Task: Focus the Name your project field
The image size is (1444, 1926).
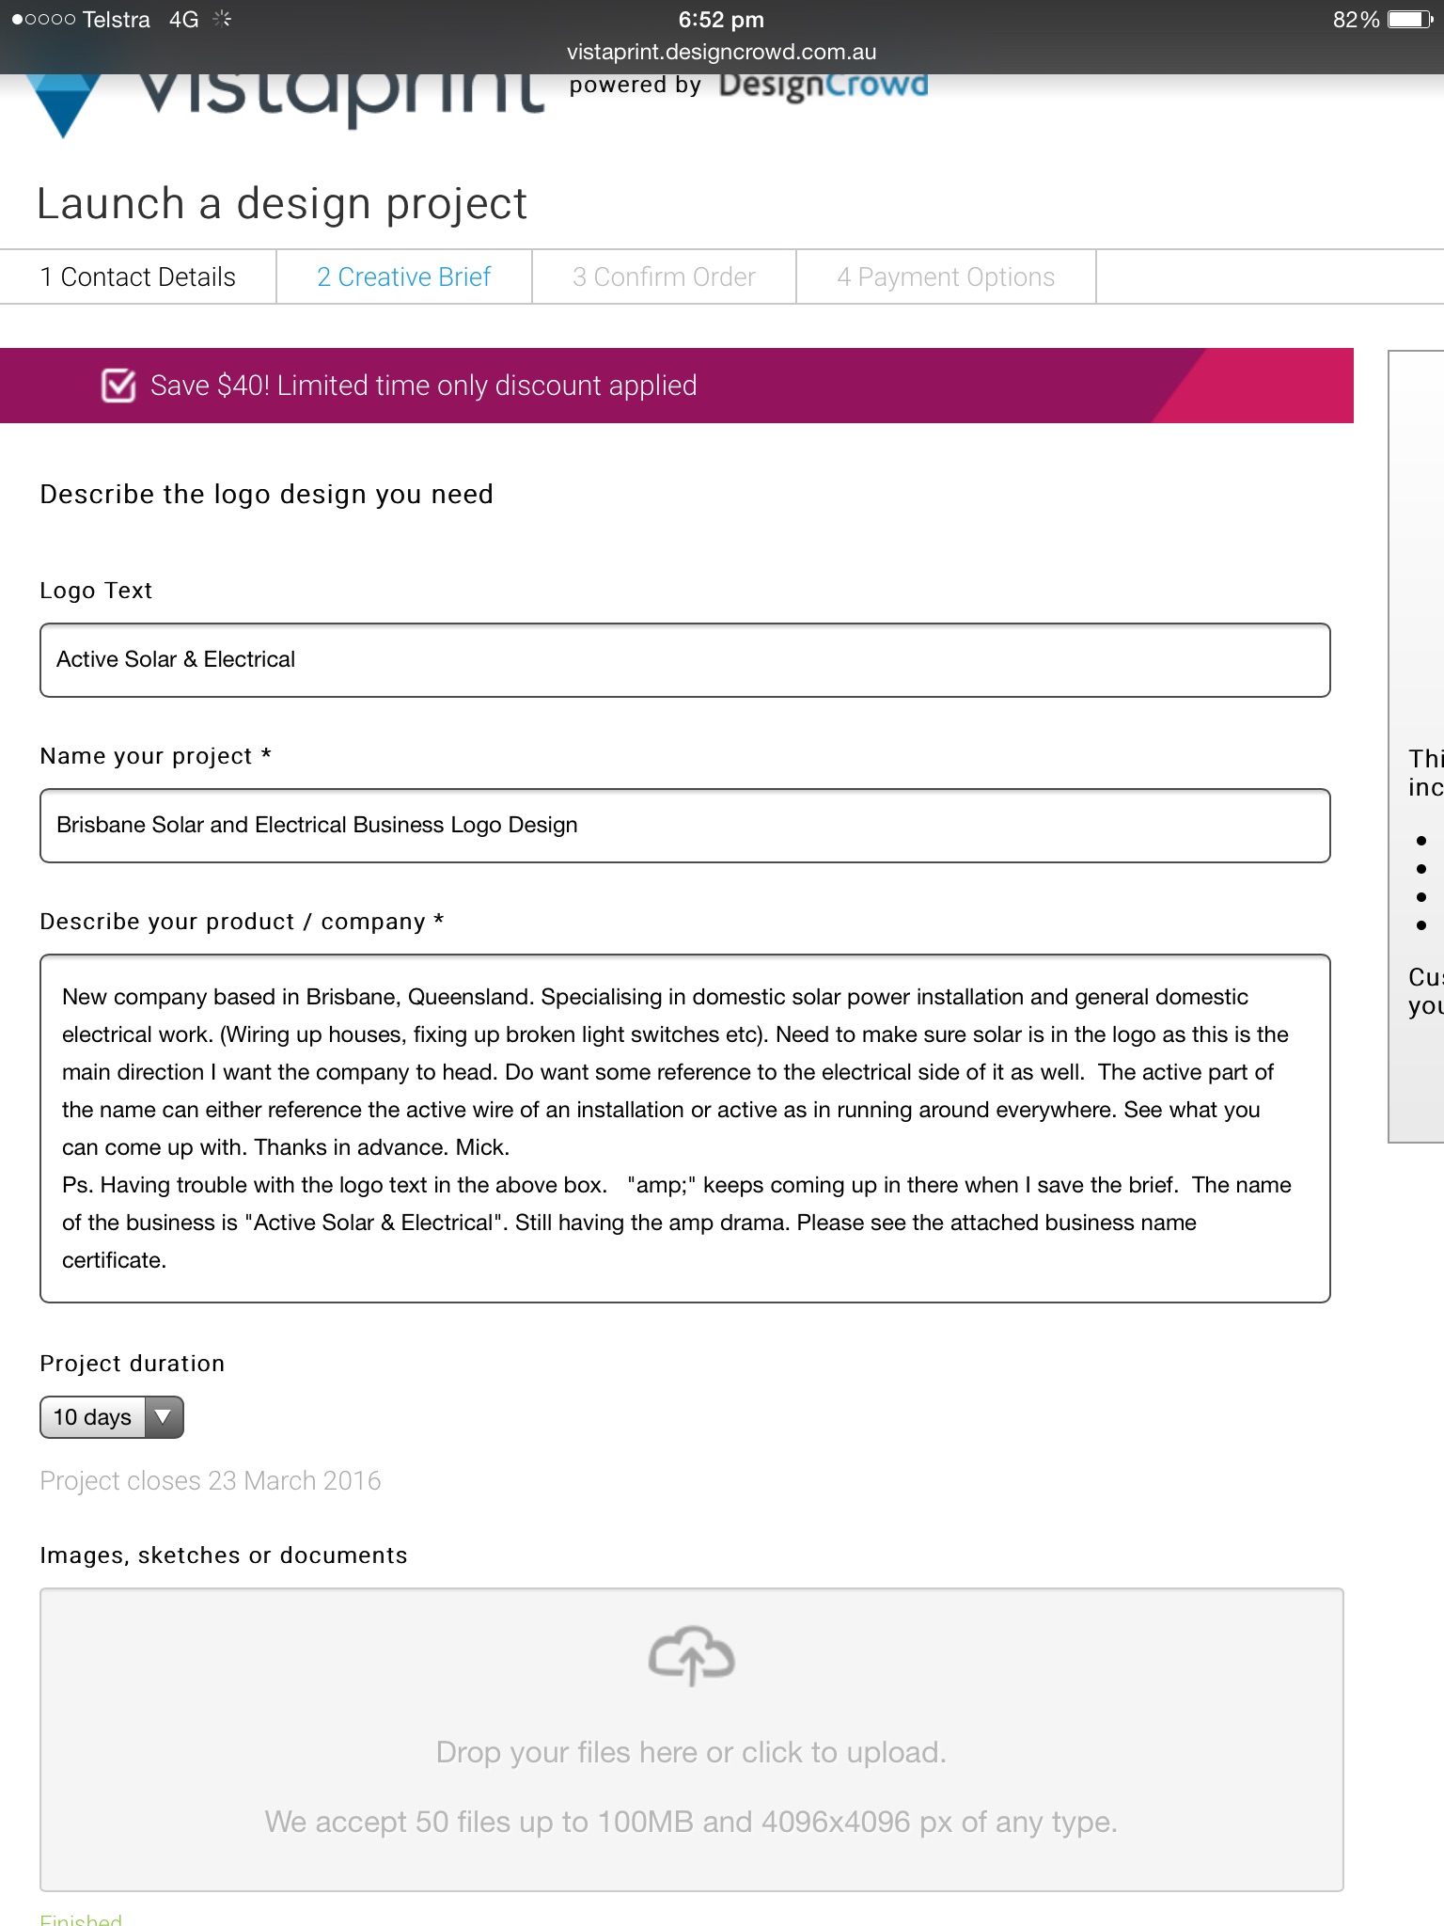Action: tap(684, 826)
